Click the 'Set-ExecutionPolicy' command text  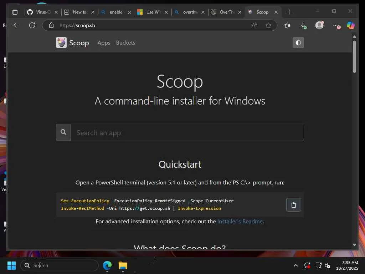coord(85,201)
